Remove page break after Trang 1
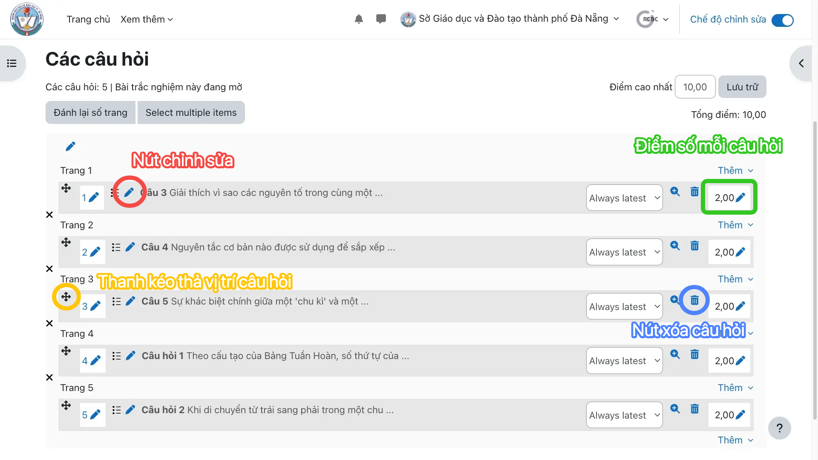 pos(49,215)
